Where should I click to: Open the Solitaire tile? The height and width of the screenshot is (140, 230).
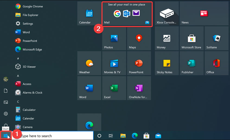[x=216, y=39]
